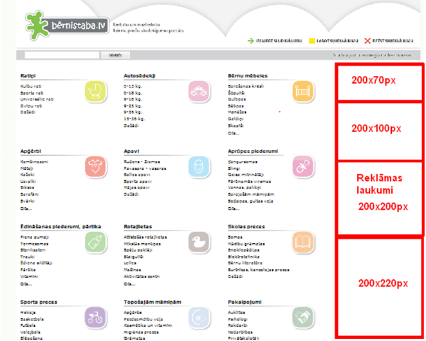Open the Topošajām māmiņām category icon
The height and width of the screenshot is (341, 426).
(199, 317)
